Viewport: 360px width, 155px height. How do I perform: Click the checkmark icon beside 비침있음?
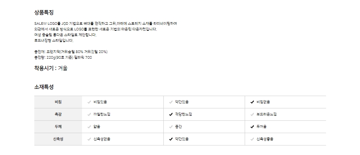pos(89,102)
